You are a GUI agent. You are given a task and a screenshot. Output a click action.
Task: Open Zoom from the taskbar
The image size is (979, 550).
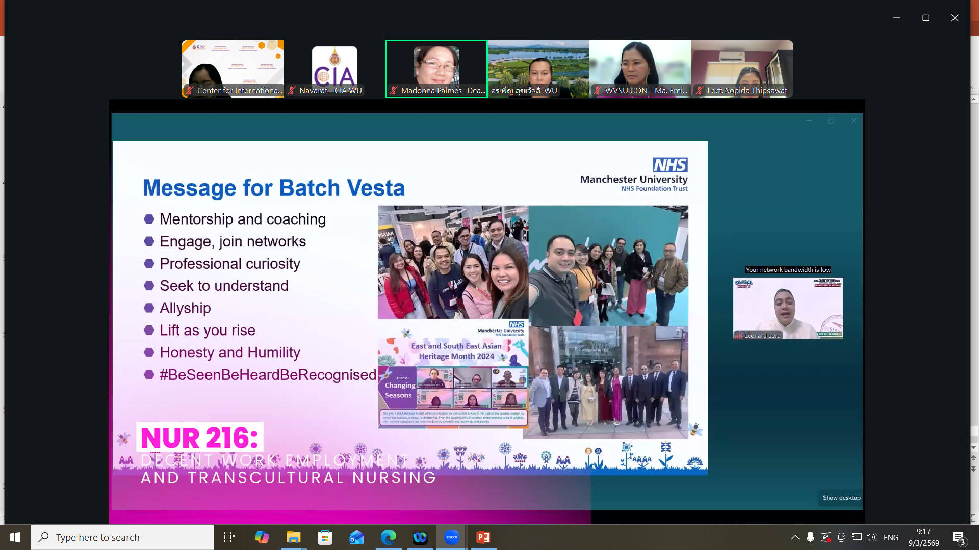click(x=451, y=537)
